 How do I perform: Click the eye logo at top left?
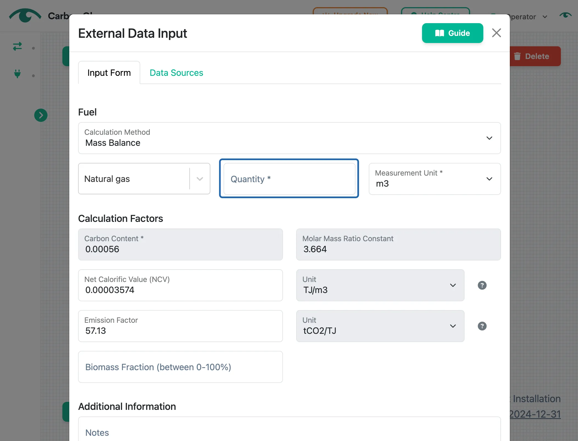click(x=25, y=15)
